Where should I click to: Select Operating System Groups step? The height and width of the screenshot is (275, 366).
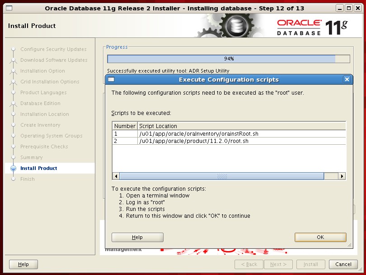point(52,136)
